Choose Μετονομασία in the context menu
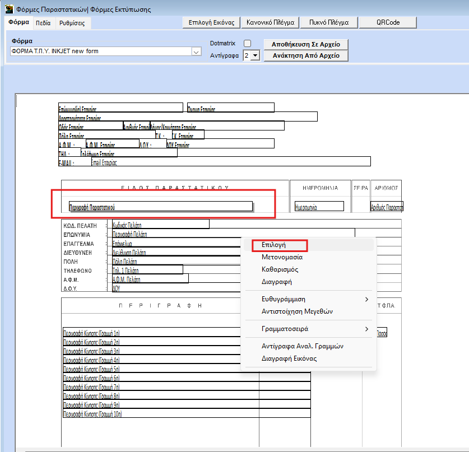This screenshot has width=469, height=452. point(282,257)
